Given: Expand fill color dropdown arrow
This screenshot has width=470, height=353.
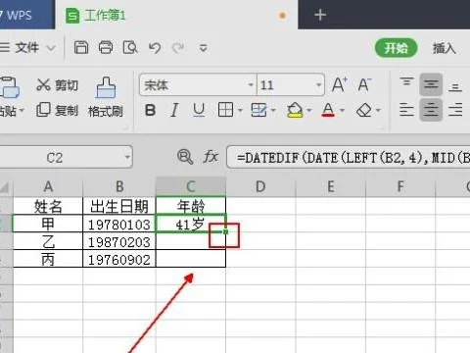Looking at the screenshot, I should pos(309,110).
